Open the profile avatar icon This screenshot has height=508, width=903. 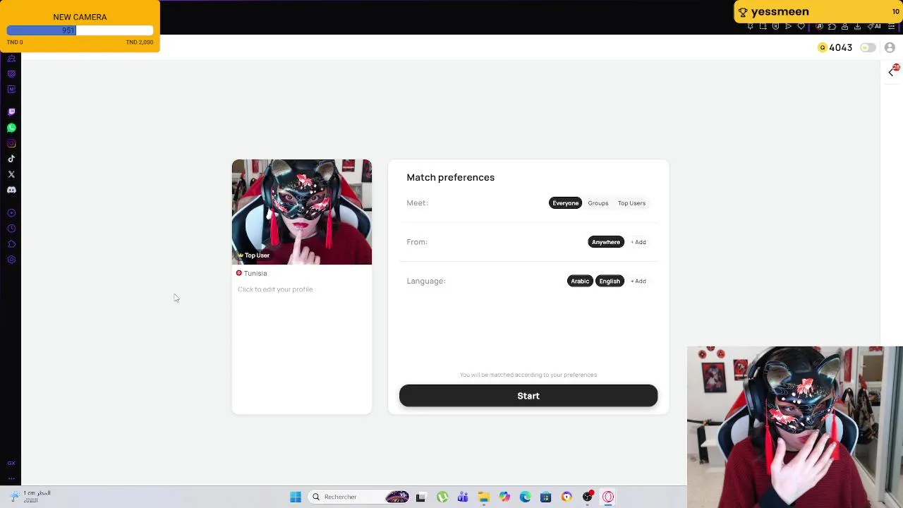[x=890, y=47]
